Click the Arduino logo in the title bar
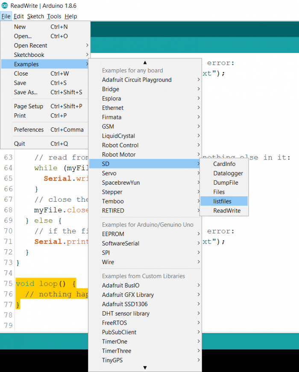 pos(5,6)
